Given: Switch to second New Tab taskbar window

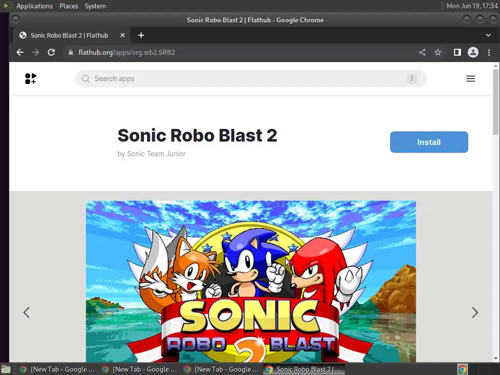Looking at the screenshot, I should tap(139, 369).
